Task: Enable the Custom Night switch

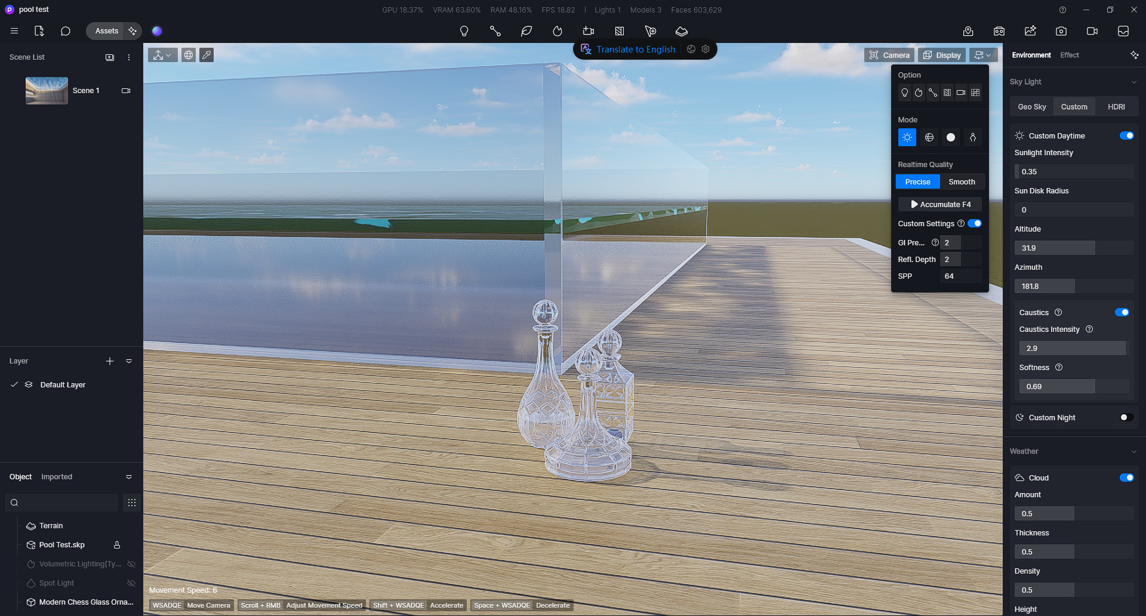Action: [1127, 417]
